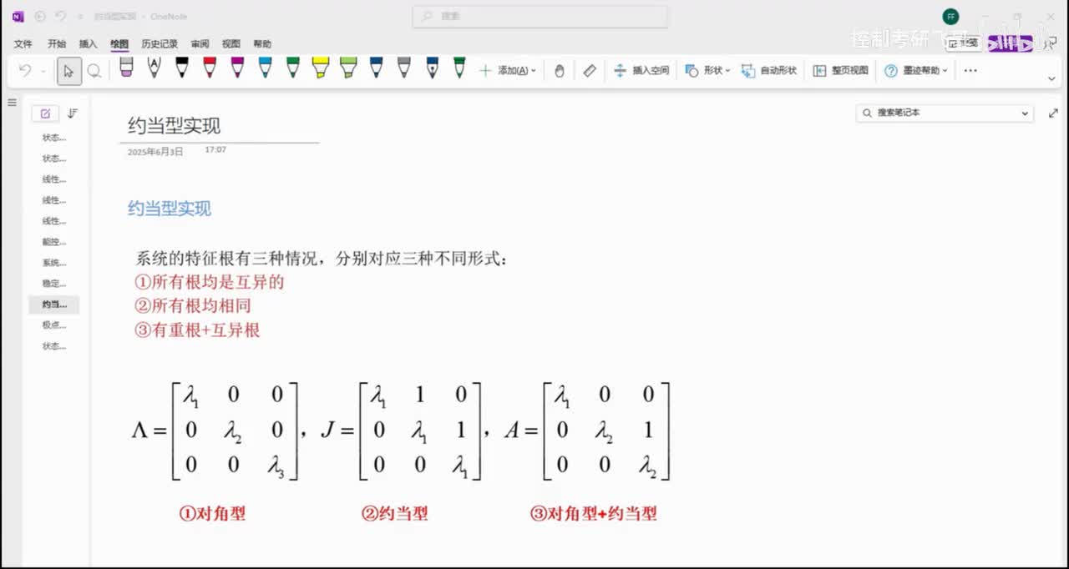Open the 稳定... page
The width and height of the screenshot is (1069, 569).
pyautogui.click(x=54, y=284)
